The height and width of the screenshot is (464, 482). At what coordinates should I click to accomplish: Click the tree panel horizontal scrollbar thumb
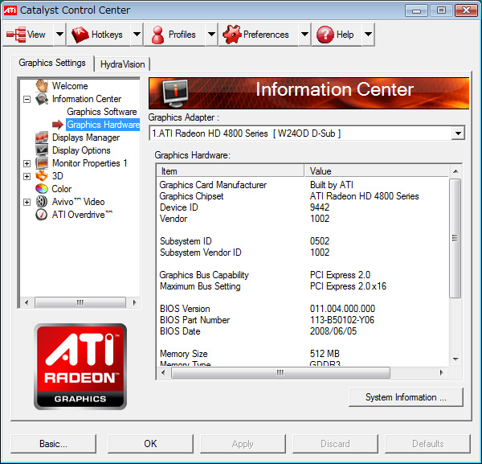[x=80, y=302]
